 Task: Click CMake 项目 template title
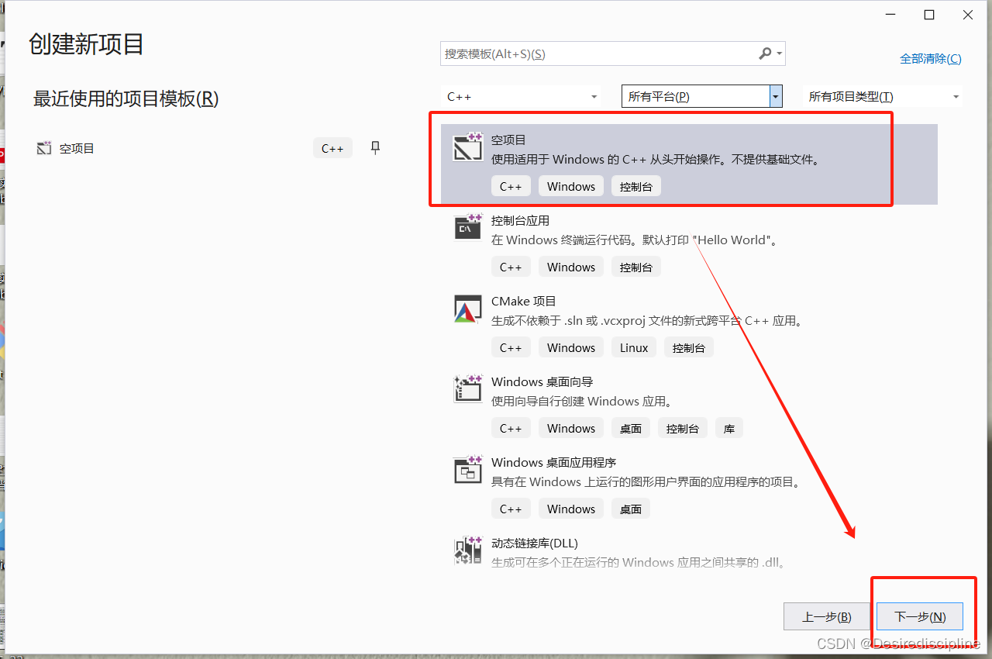(524, 301)
